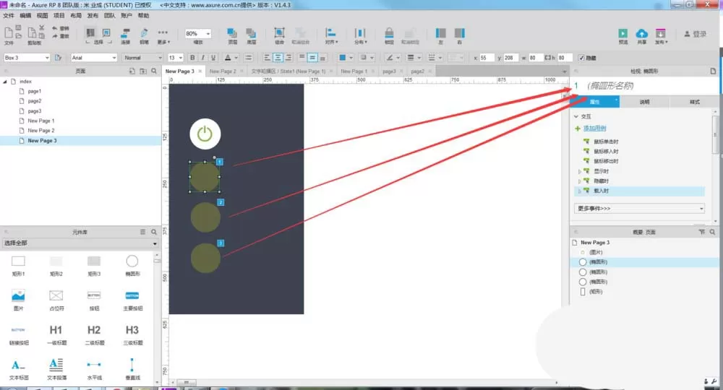This screenshot has height=390, width=723.
Task: Open the 布局 menu
Action: pos(76,16)
